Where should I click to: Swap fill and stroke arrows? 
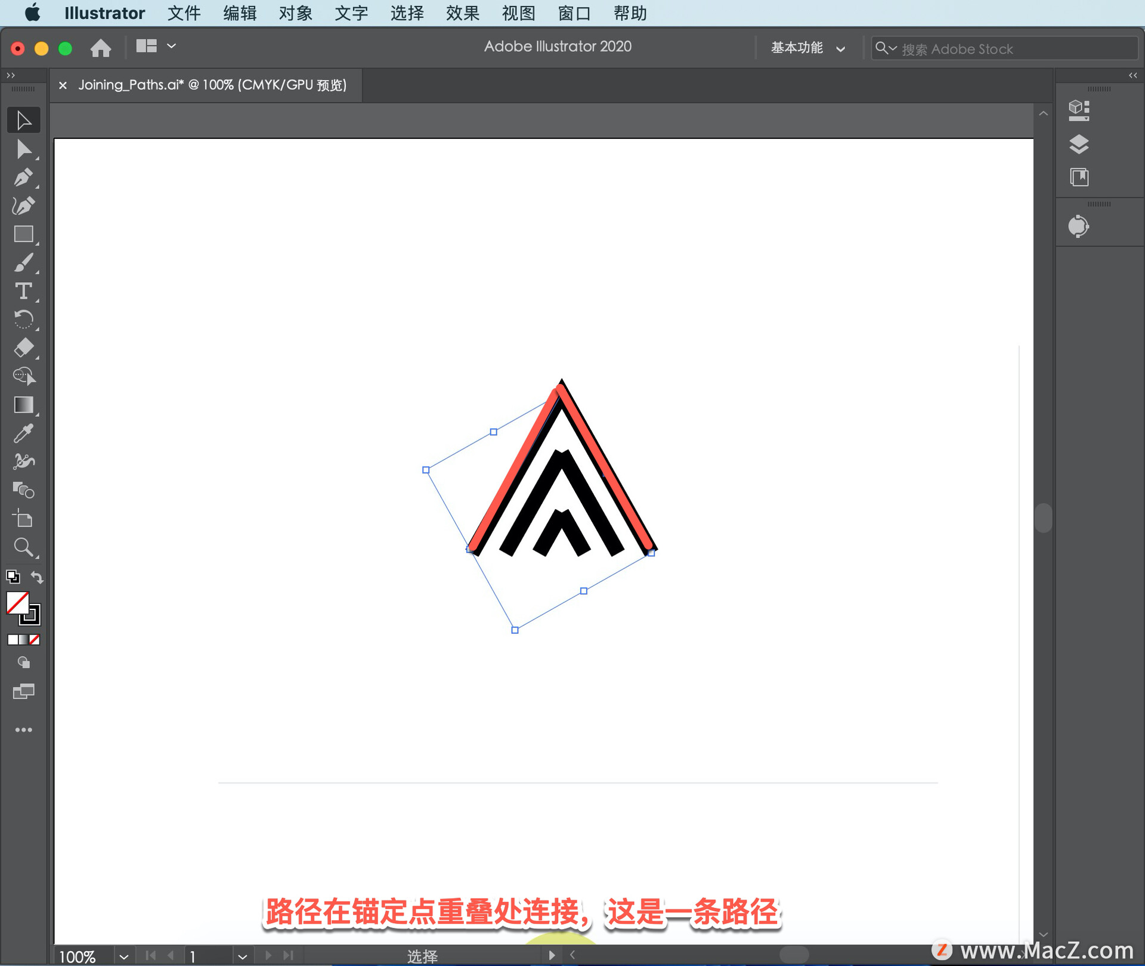(x=37, y=577)
